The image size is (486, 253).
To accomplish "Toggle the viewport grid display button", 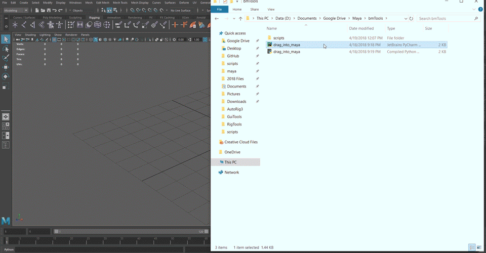I will coord(55,39).
